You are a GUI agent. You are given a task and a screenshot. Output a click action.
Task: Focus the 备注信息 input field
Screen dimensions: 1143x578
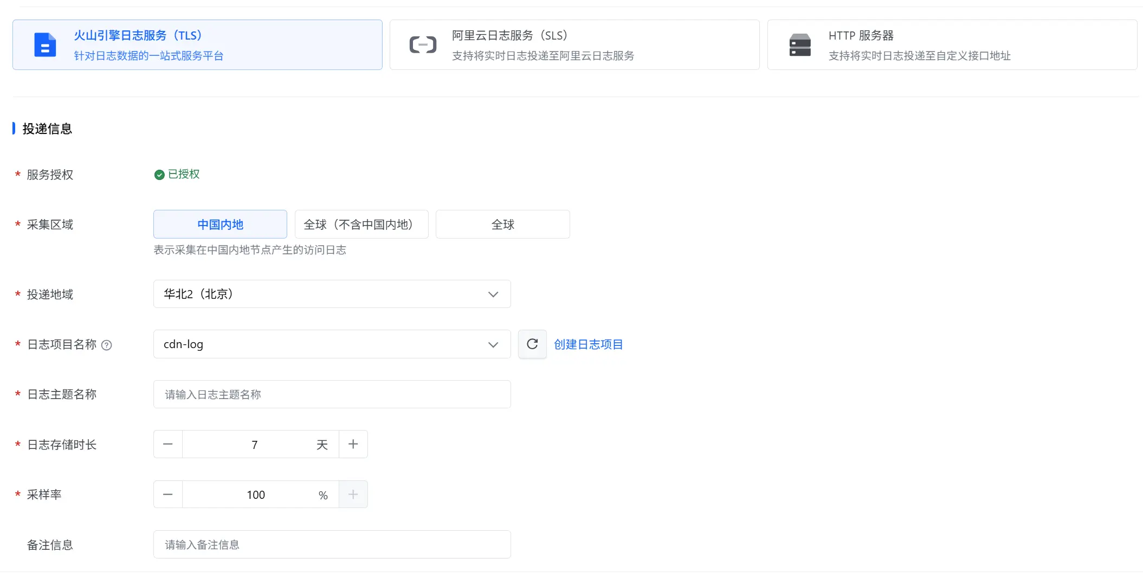[x=332, y=544]
